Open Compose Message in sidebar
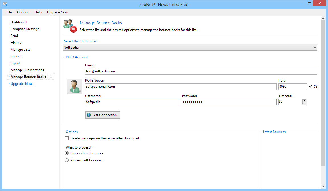Screen dimensions: 328x191 click(25, 29)
